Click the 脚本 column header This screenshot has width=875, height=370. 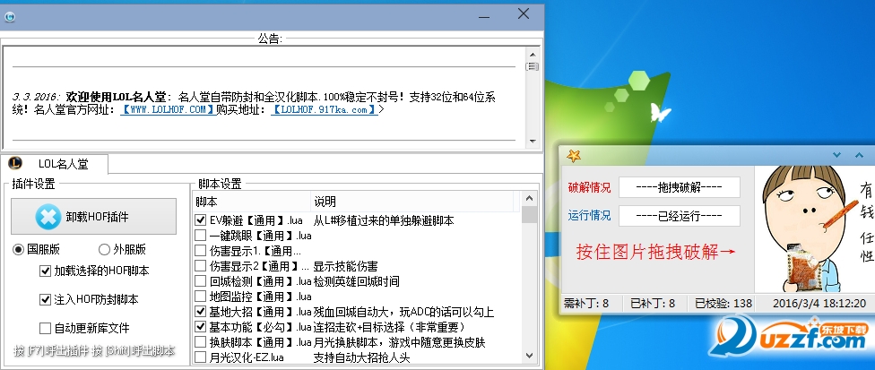tap(252, 202)
